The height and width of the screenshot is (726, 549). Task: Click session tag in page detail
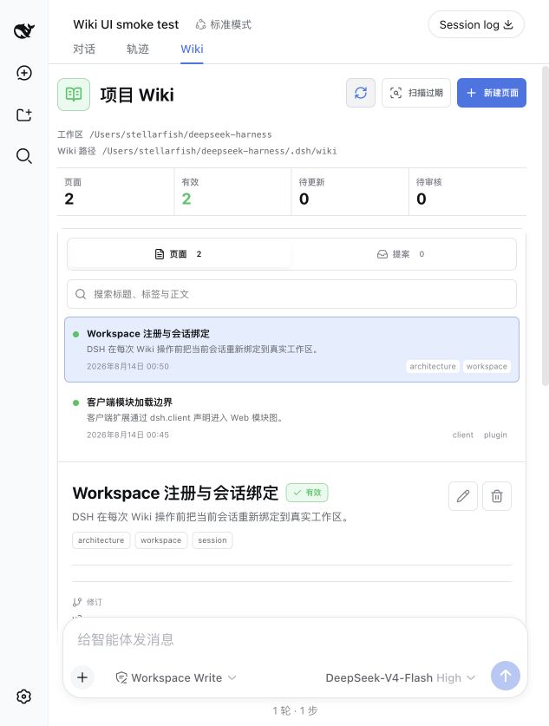tap(212, 540)
